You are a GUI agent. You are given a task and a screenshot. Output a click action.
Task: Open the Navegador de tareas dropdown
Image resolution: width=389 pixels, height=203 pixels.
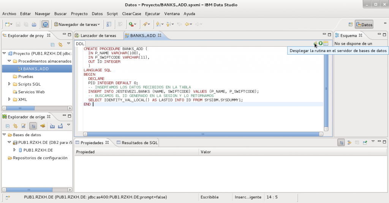pos(77,24)
